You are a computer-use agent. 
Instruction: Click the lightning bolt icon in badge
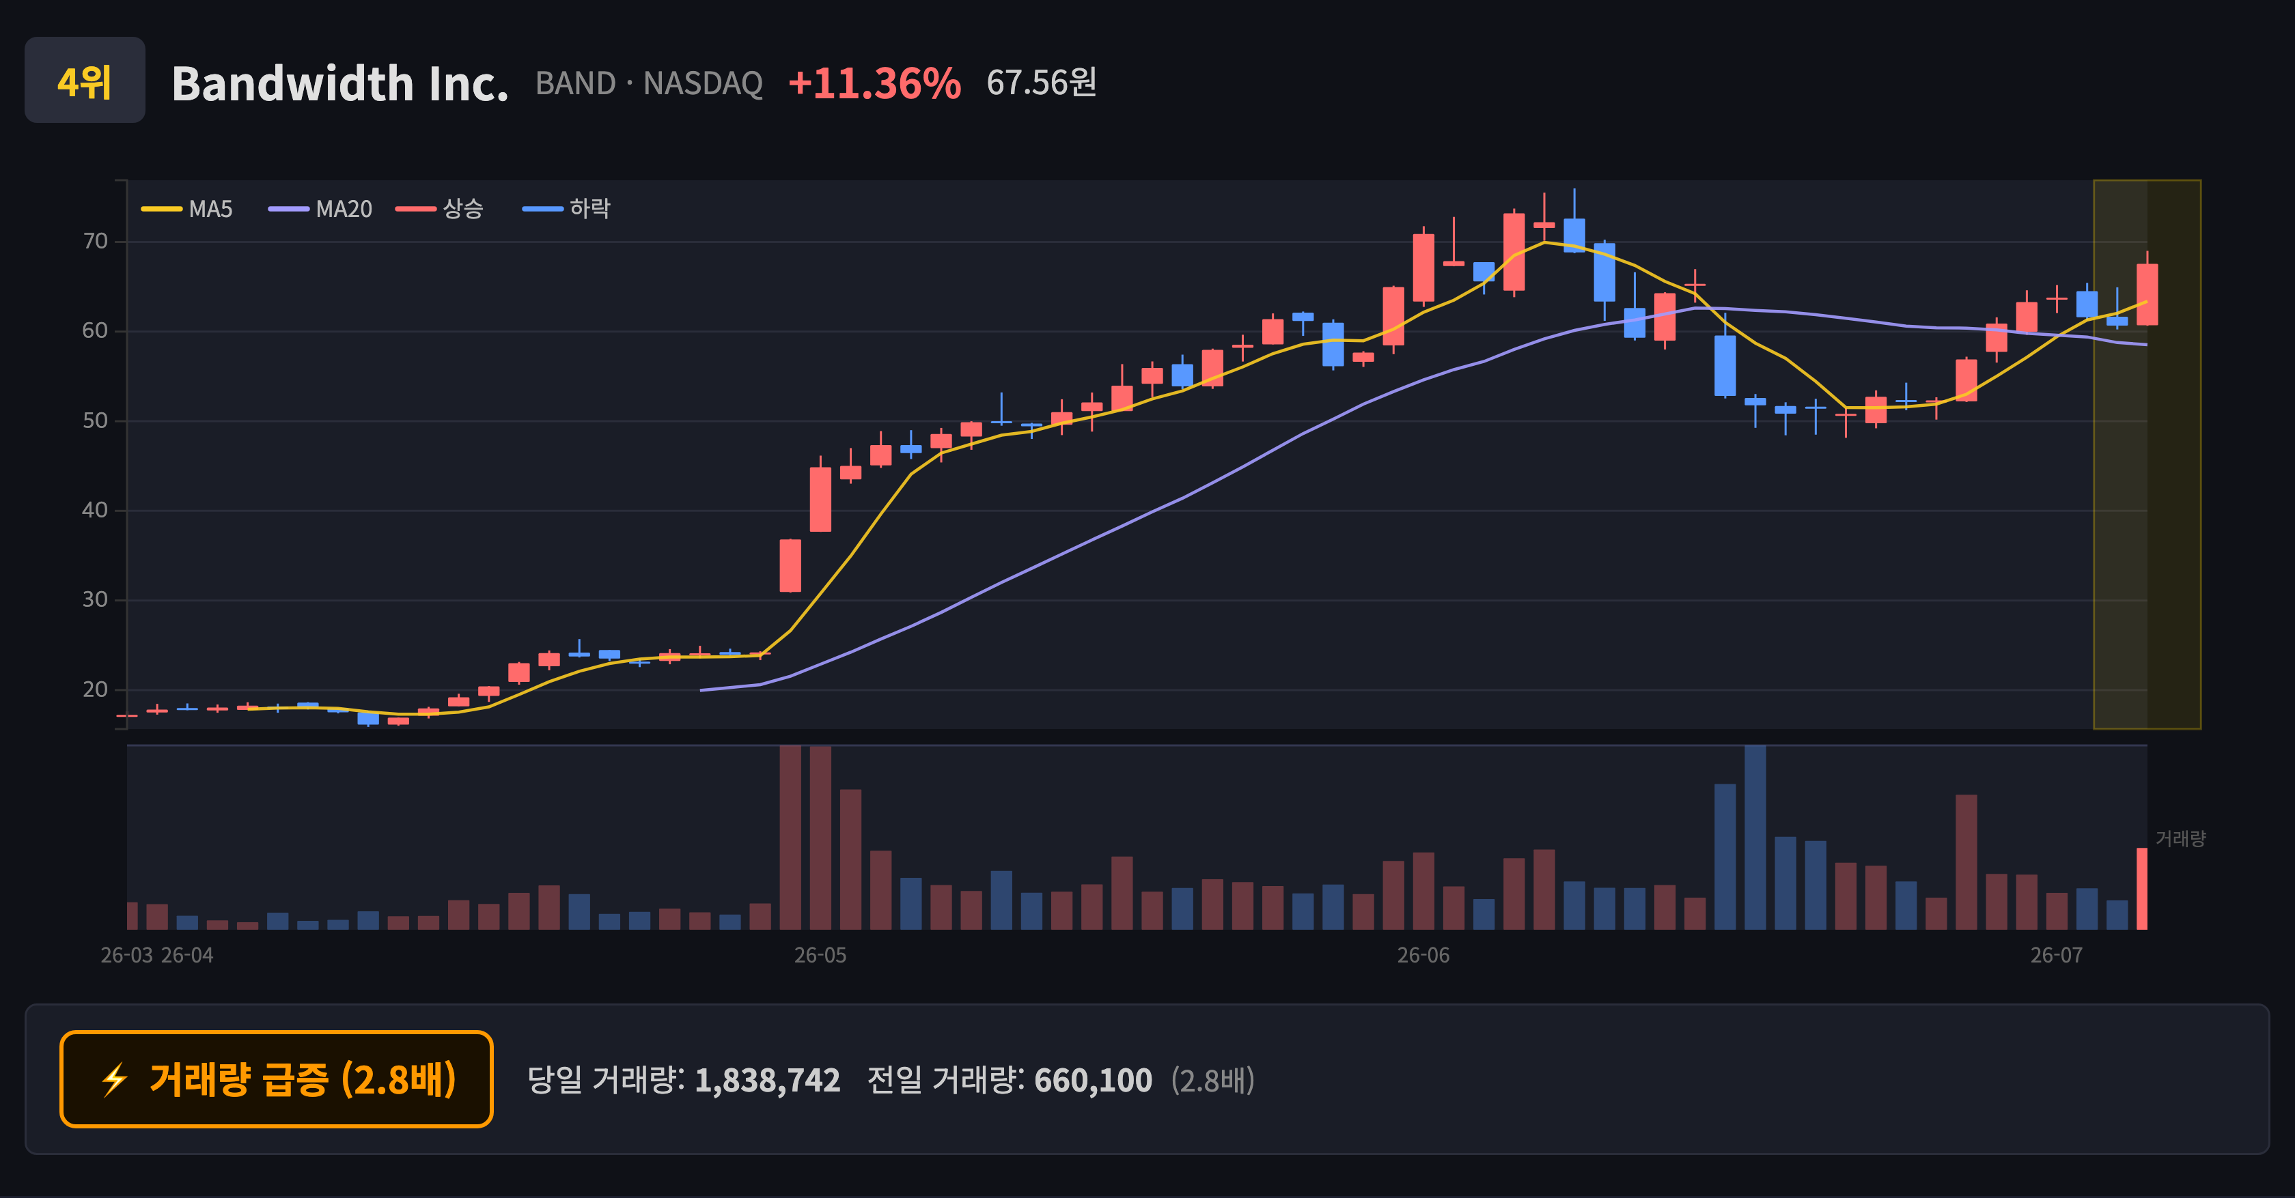(x=115, y=1080)
